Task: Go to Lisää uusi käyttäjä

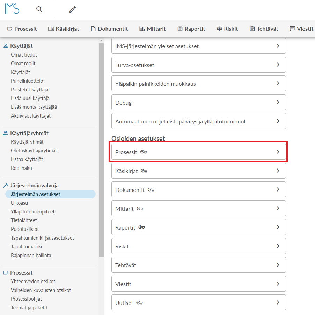Action: coord(30,98)
